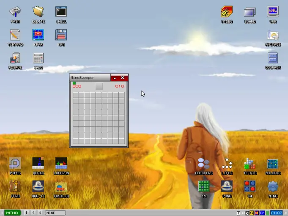Click the 01:07 clock in taskbar
This screenshot has width=288, height=216.
[276, 213]
